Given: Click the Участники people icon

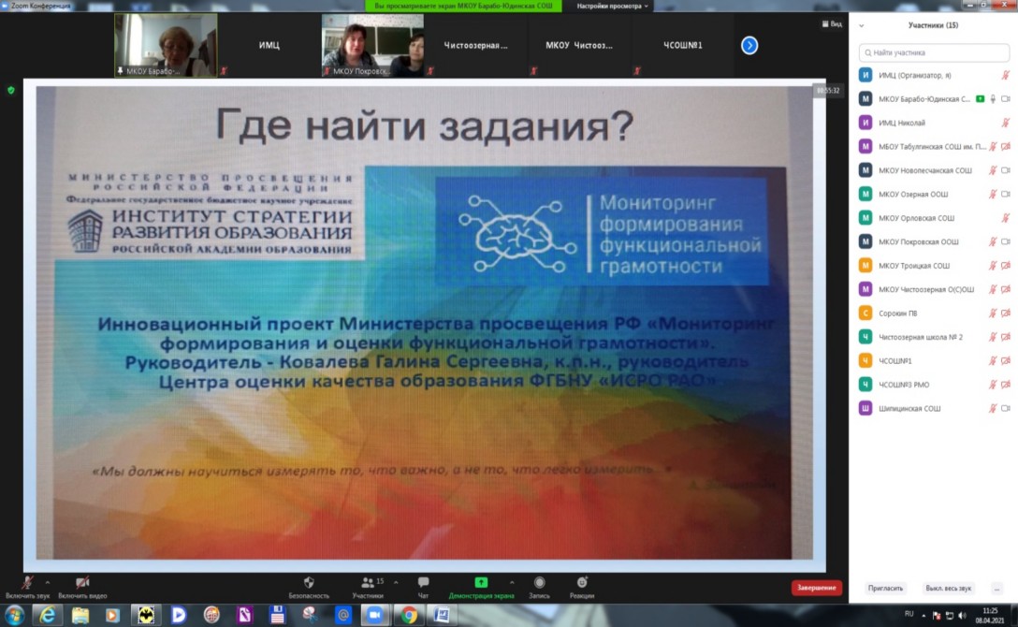Looking at the screenshot, I should 369,582.
